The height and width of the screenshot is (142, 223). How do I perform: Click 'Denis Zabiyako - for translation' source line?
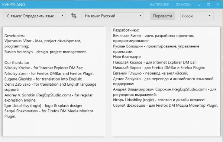(50, 85)
